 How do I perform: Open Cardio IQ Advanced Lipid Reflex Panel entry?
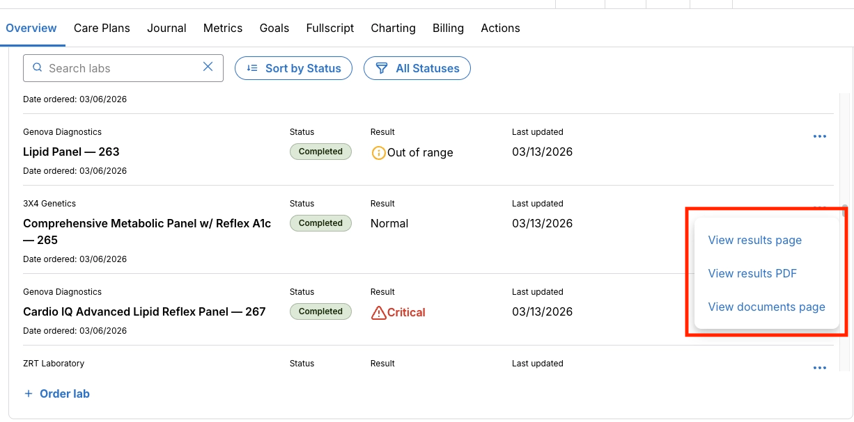(144, 311)
